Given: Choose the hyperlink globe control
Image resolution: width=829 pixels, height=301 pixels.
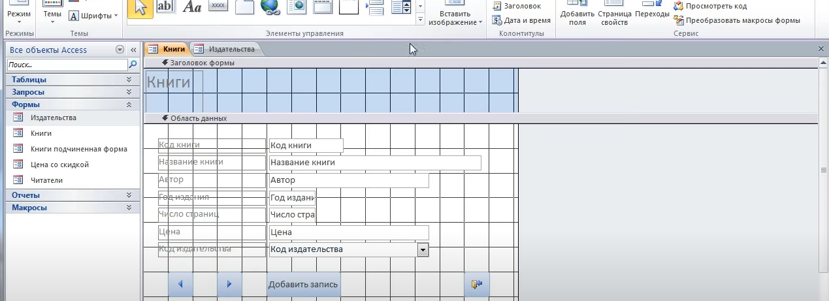Looking at the screenshot, I should tap(270, 7).
